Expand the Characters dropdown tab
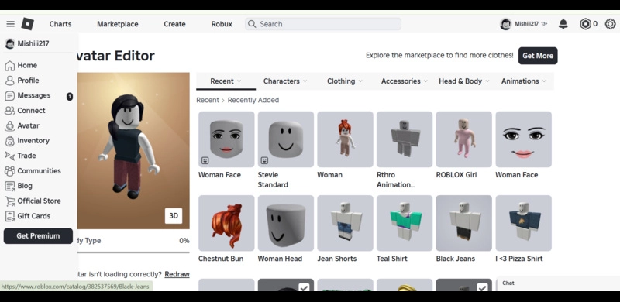 (285, 81)
